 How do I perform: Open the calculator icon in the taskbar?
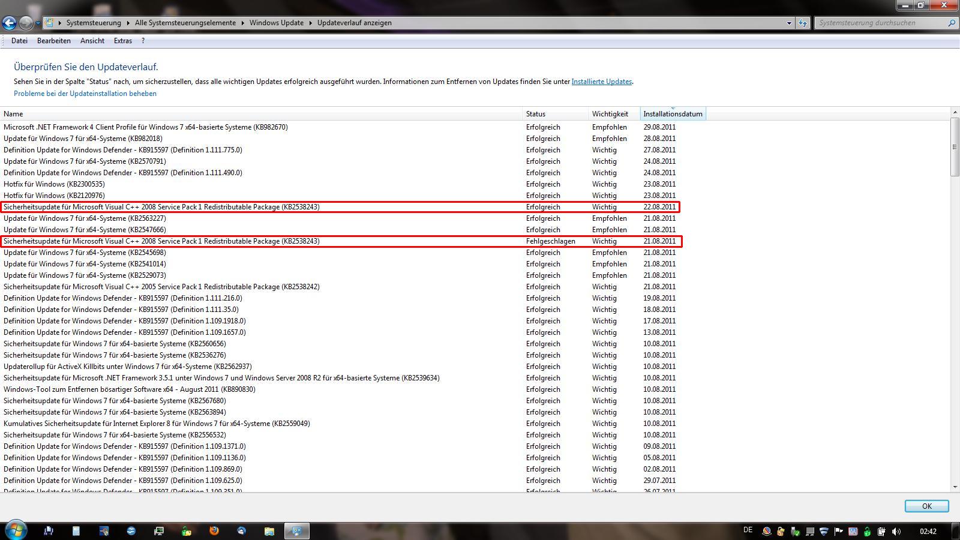pos(76,531)
